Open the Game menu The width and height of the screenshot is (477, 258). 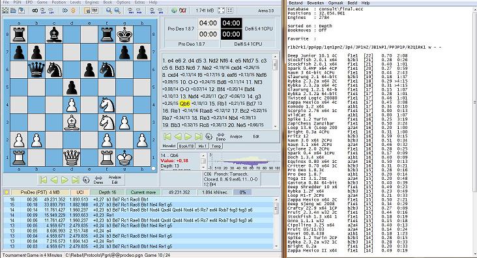click(42, 2)
